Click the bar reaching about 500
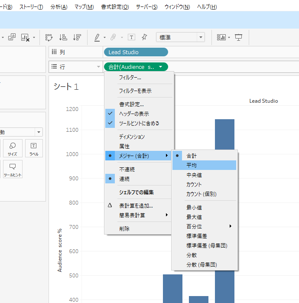This screenshot has height=303, width=299. tap(172, 289)
